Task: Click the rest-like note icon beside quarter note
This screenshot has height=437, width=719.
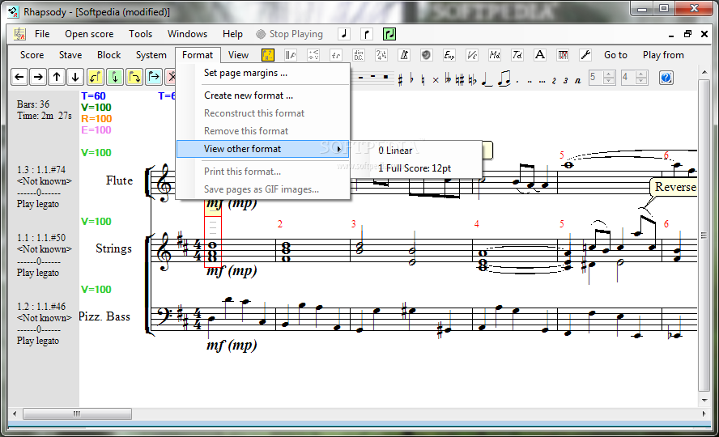Action: pos(366,34)
